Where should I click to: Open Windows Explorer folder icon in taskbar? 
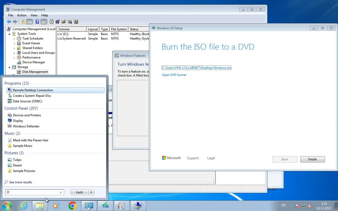40,206
